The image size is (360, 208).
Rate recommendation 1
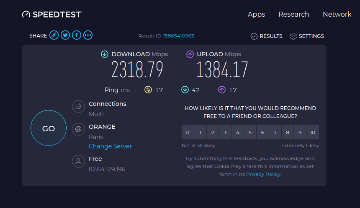click(200, 132)
